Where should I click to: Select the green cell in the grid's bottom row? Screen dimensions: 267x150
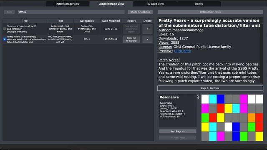coord(244,136)
